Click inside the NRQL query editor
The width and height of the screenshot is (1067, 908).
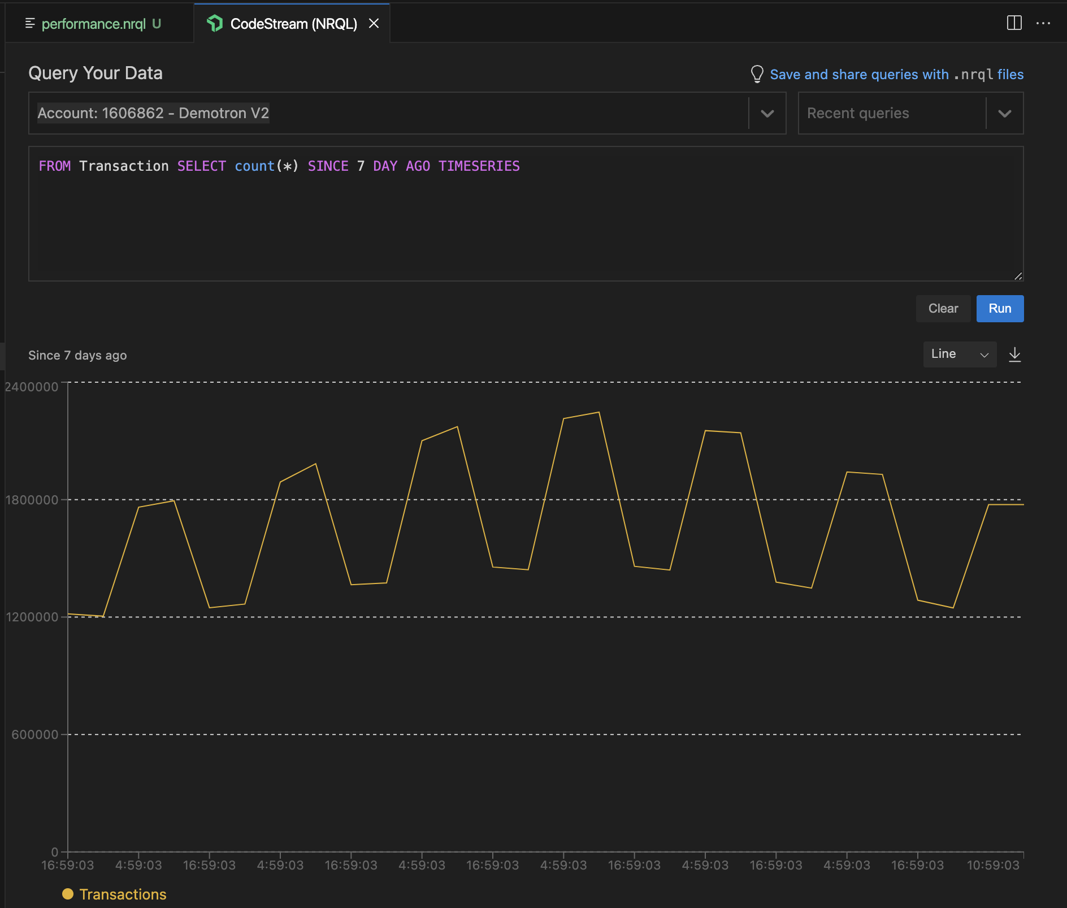(526, 220)
